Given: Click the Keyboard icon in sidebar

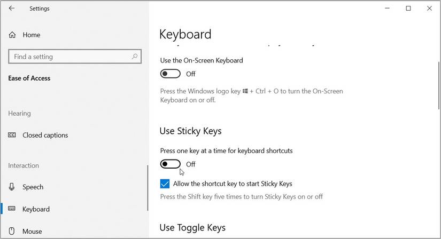Looking at the screenshot, I should pyautogui.click(x=12, y=209).
